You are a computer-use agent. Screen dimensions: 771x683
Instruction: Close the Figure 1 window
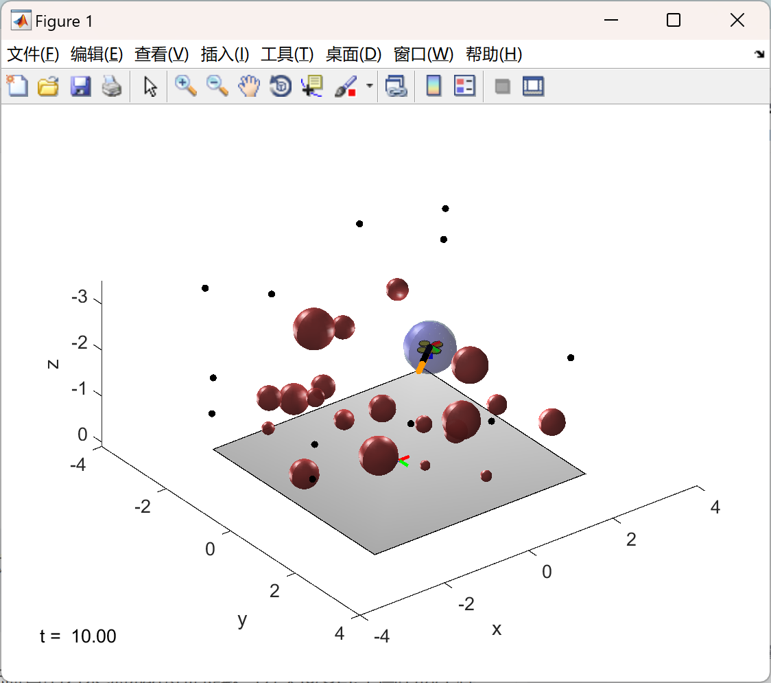737,20
